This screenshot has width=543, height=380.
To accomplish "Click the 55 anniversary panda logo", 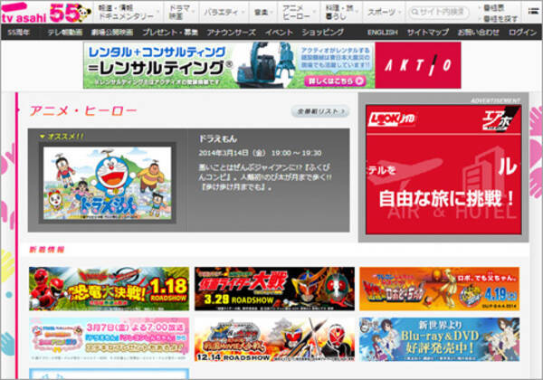I will [x=71, y=13].
